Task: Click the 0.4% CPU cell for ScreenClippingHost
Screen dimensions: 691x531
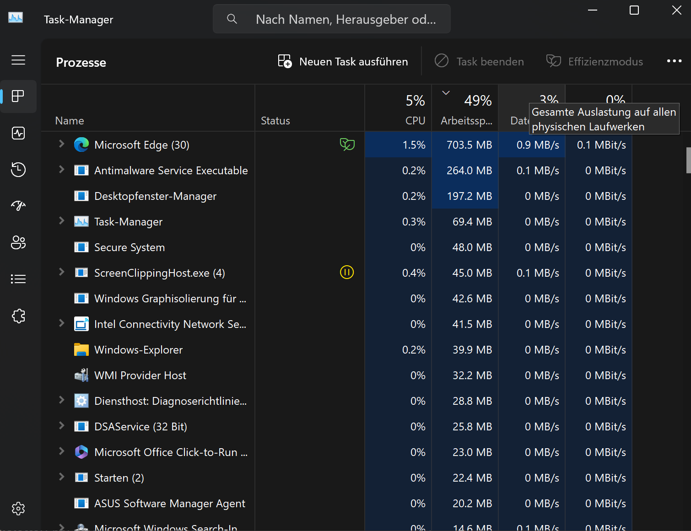Action: pos(398,273)
